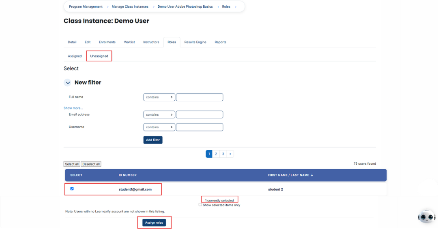Select the Unassigned sub-tab
Screen dimensions: 438x229
point(99,56)
